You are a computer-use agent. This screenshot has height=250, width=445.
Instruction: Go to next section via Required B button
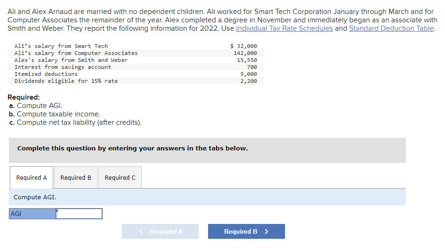246,231
